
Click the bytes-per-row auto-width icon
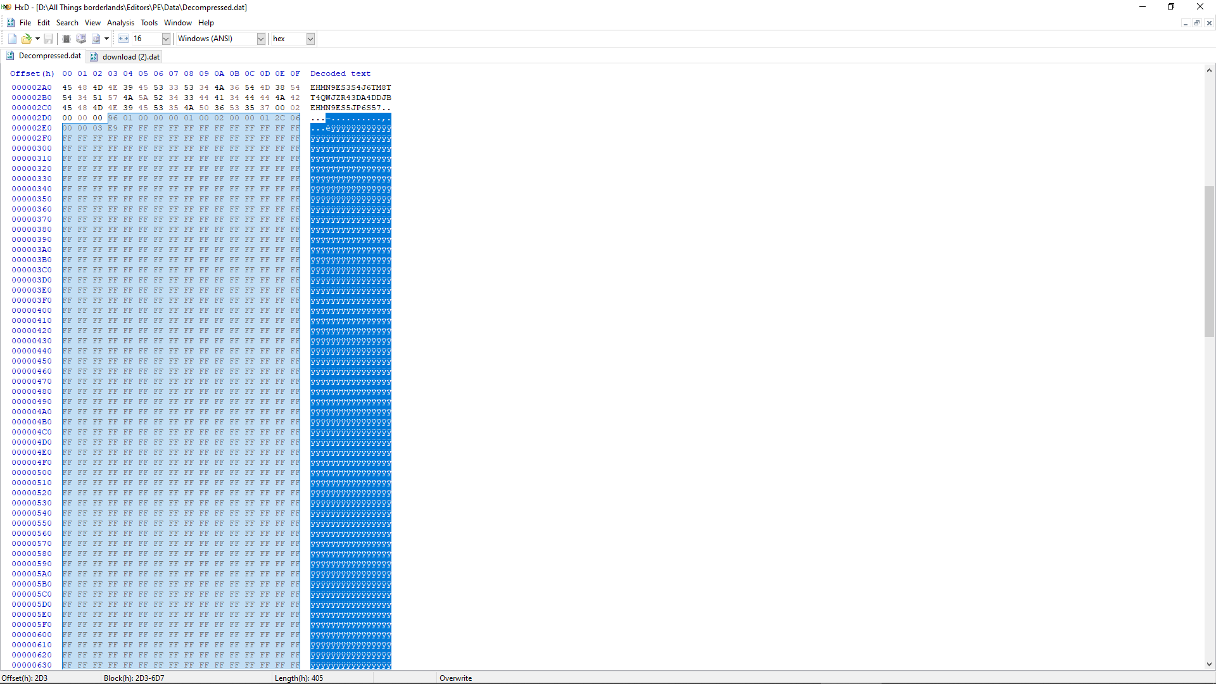pos(123,39)
